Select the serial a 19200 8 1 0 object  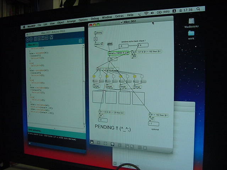coord(118,53)
